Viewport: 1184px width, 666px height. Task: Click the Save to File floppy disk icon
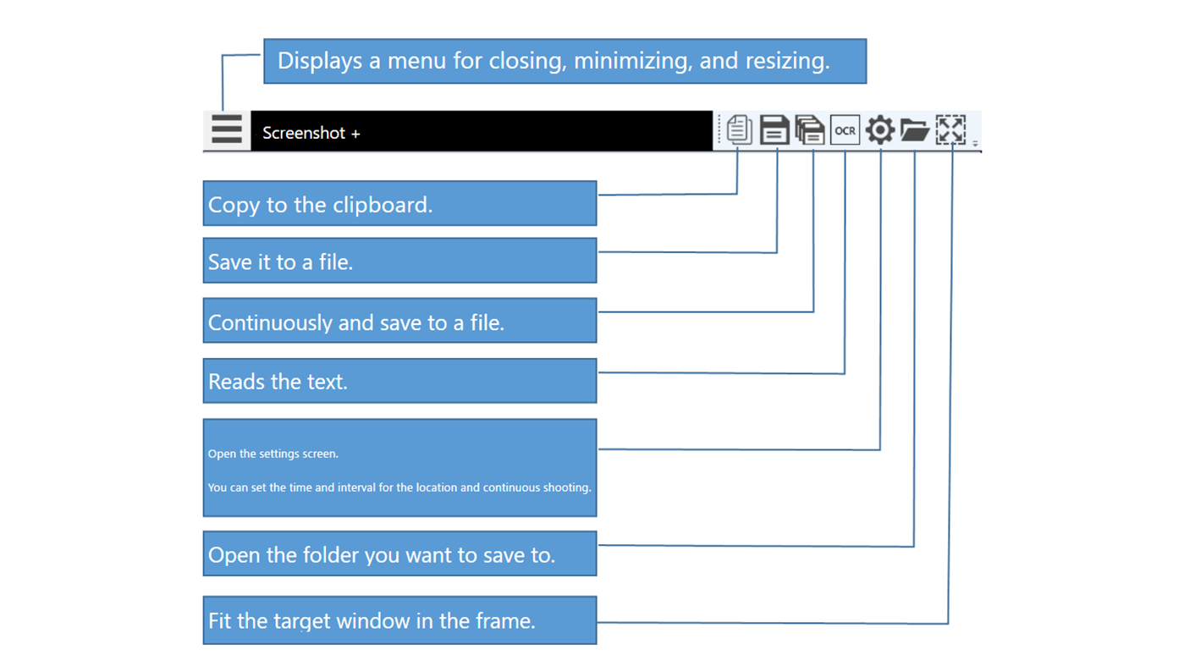coord(774,130)
